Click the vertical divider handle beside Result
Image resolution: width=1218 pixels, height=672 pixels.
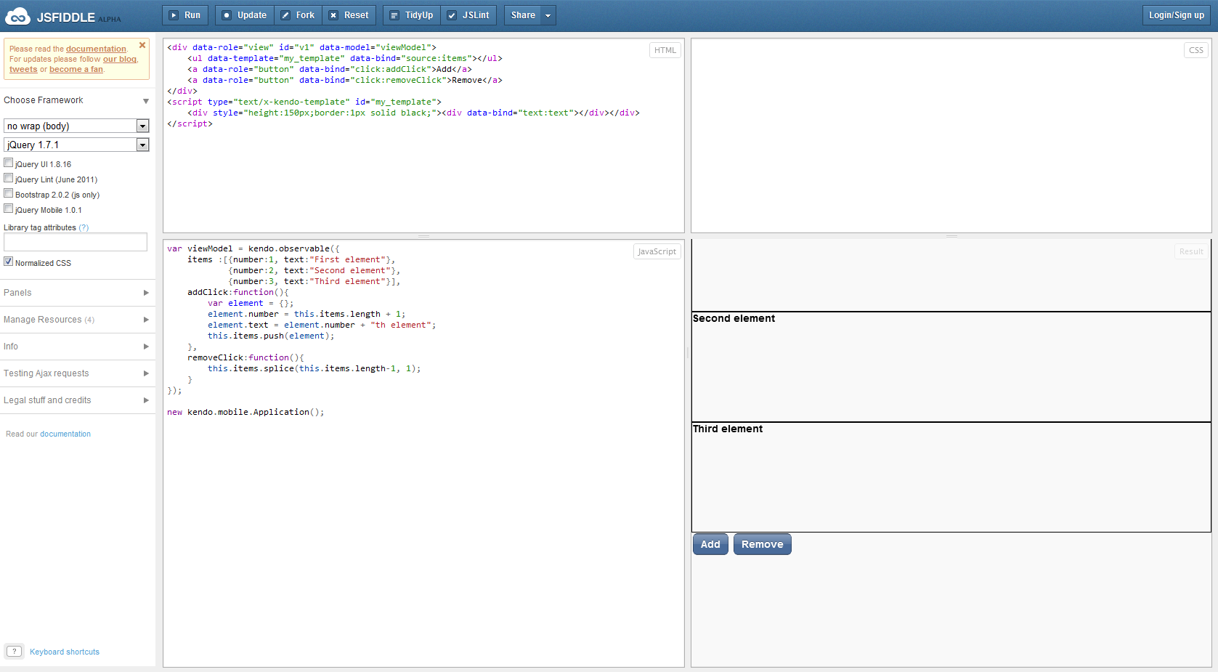[x=688, y=353]
